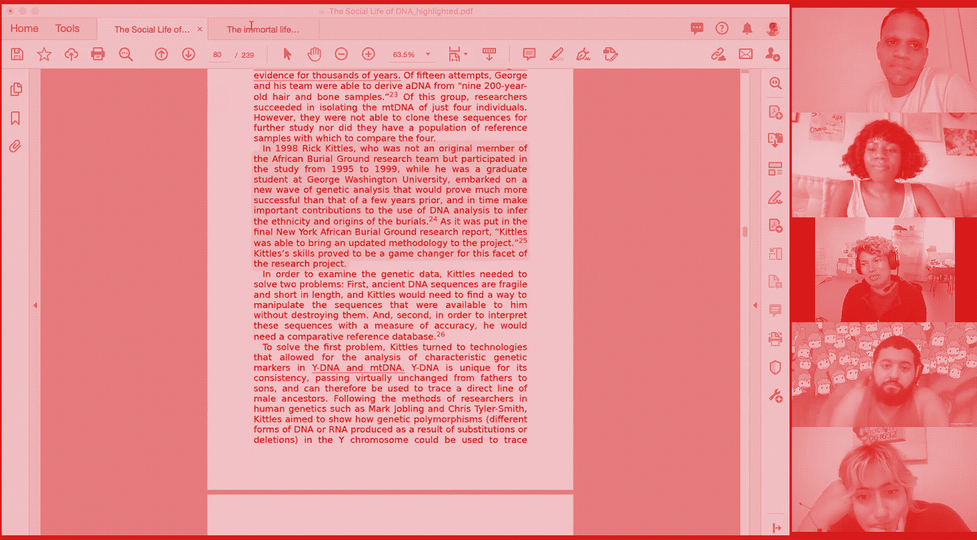Expand the page fit options dropdown

[465, 54]
